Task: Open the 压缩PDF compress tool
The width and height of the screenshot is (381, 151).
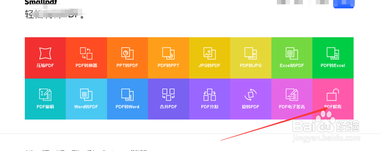Action: [45, 58]
